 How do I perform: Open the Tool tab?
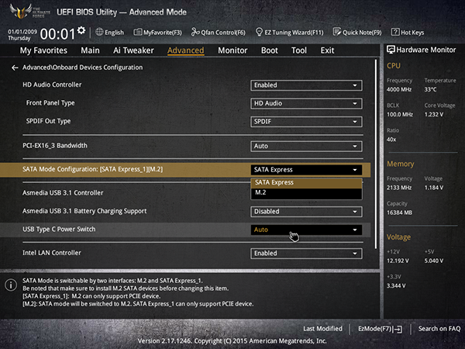tap(299, 50)
